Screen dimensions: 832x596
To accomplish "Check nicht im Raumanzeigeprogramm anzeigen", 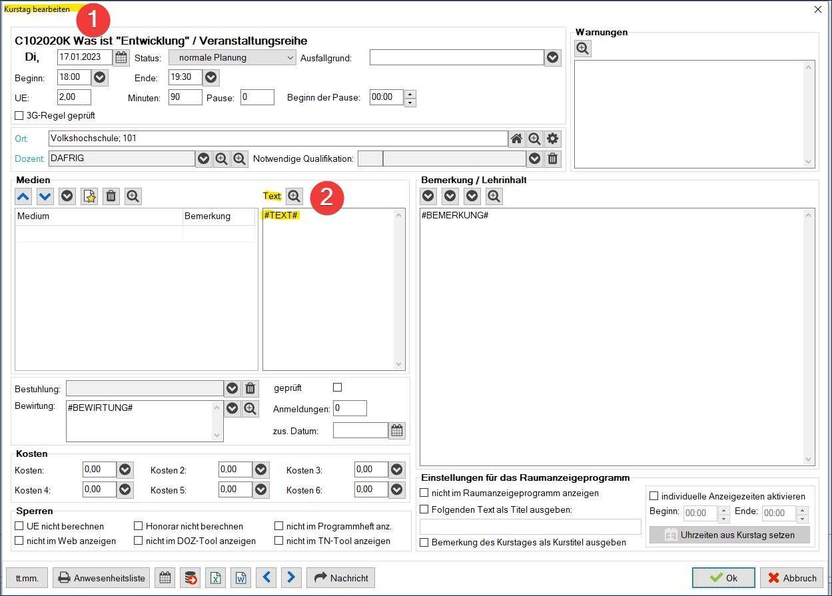I will [424, 493].
